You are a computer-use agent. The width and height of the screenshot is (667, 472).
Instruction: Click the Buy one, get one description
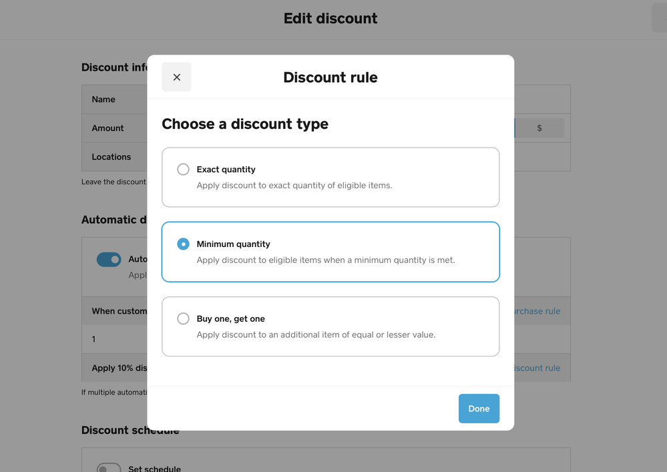pos(316,335)
